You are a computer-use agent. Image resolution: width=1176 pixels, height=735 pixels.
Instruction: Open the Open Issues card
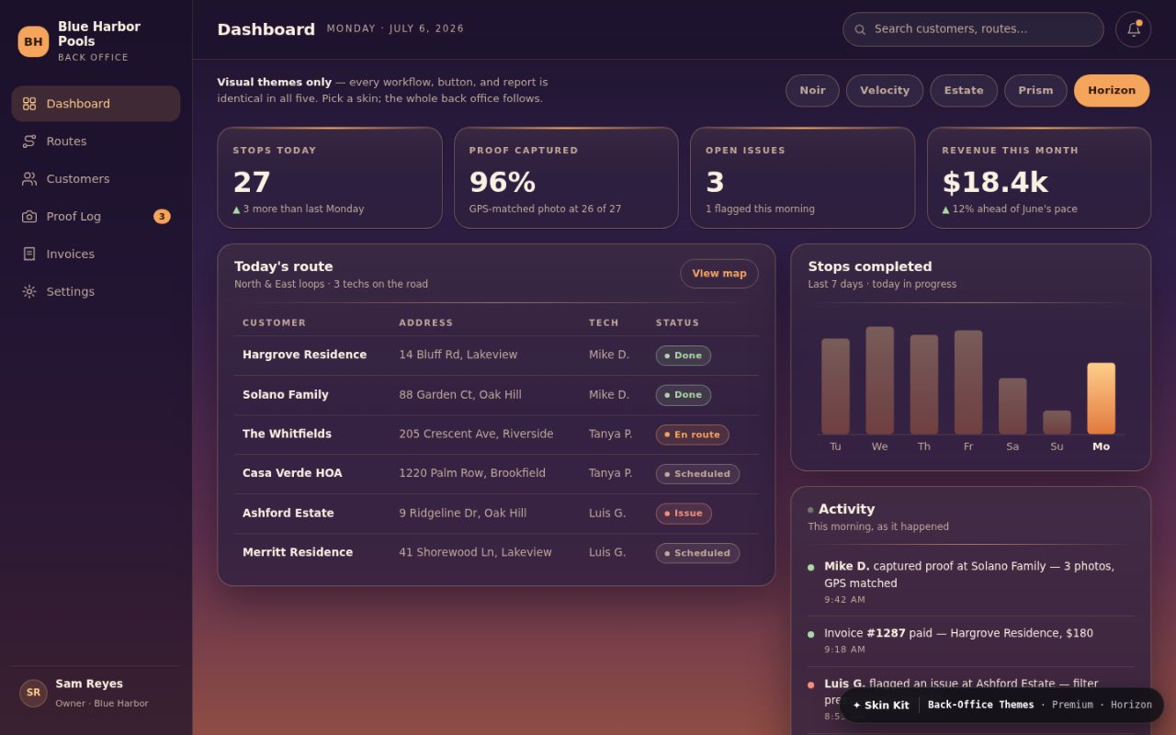click(x=802, y=178)
